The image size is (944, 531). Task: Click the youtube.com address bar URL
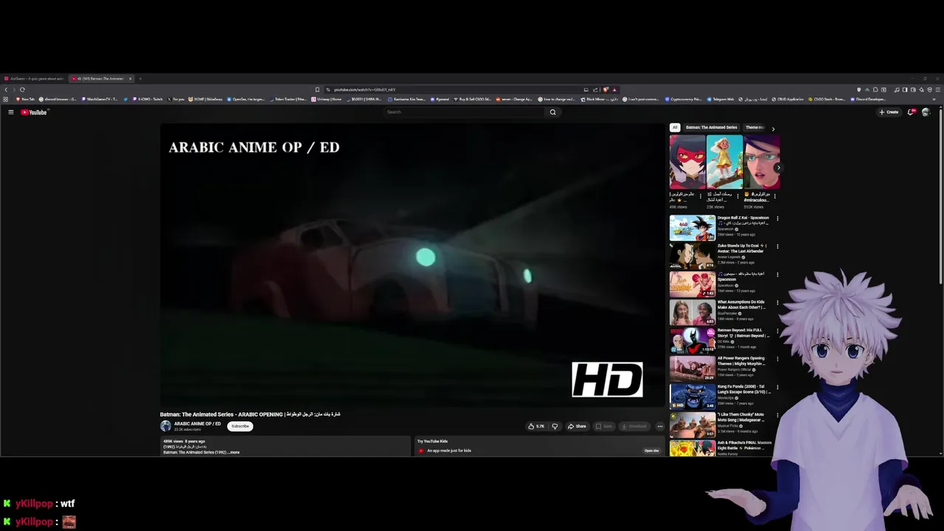pos(364,90)
